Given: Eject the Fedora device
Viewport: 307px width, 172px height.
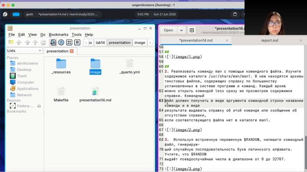Looking at the screenshot, I should click(x=39, y=106).
